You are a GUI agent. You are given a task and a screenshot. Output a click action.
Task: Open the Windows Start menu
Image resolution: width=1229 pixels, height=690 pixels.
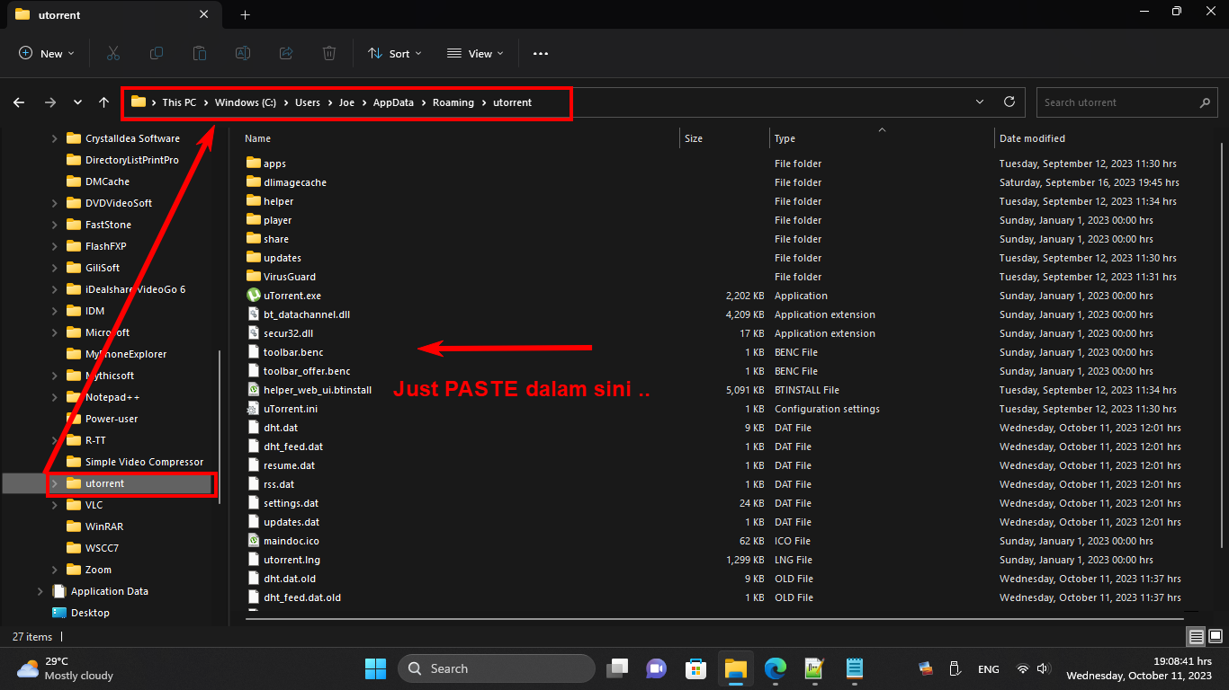point(375,668)
